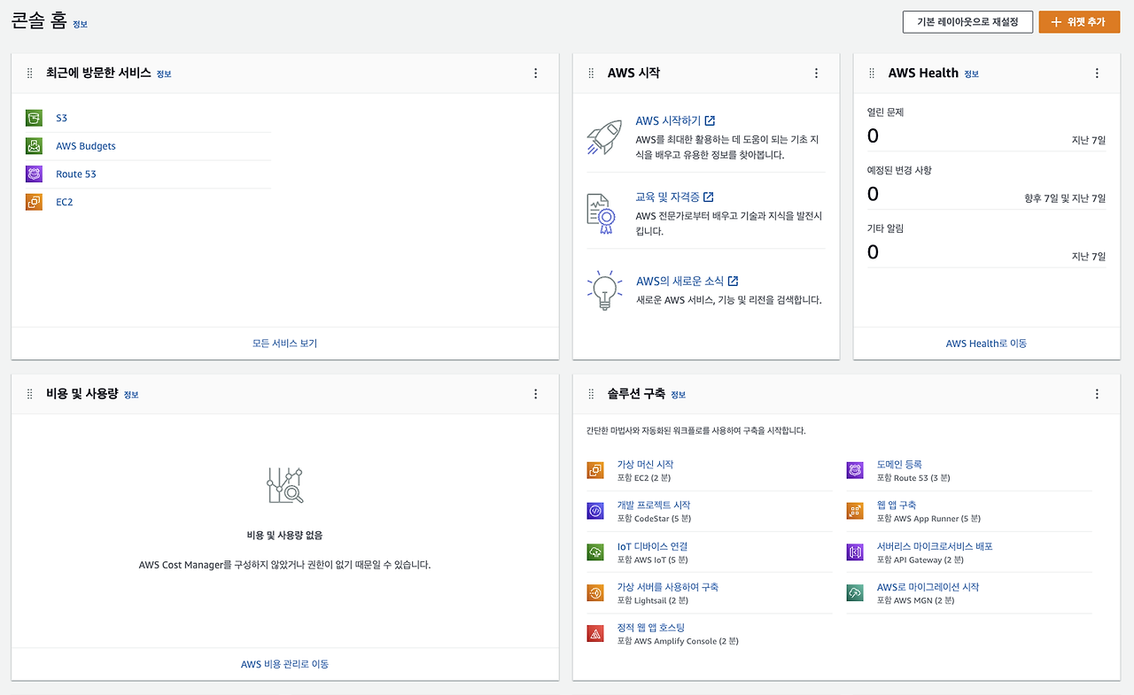Open the 도메인 등록 solution link
1134x695 pixels.
(899, 464)
